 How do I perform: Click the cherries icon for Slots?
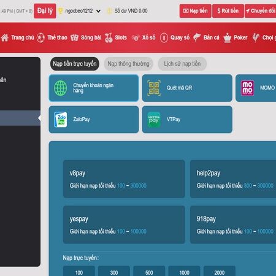tap(109, 37)
